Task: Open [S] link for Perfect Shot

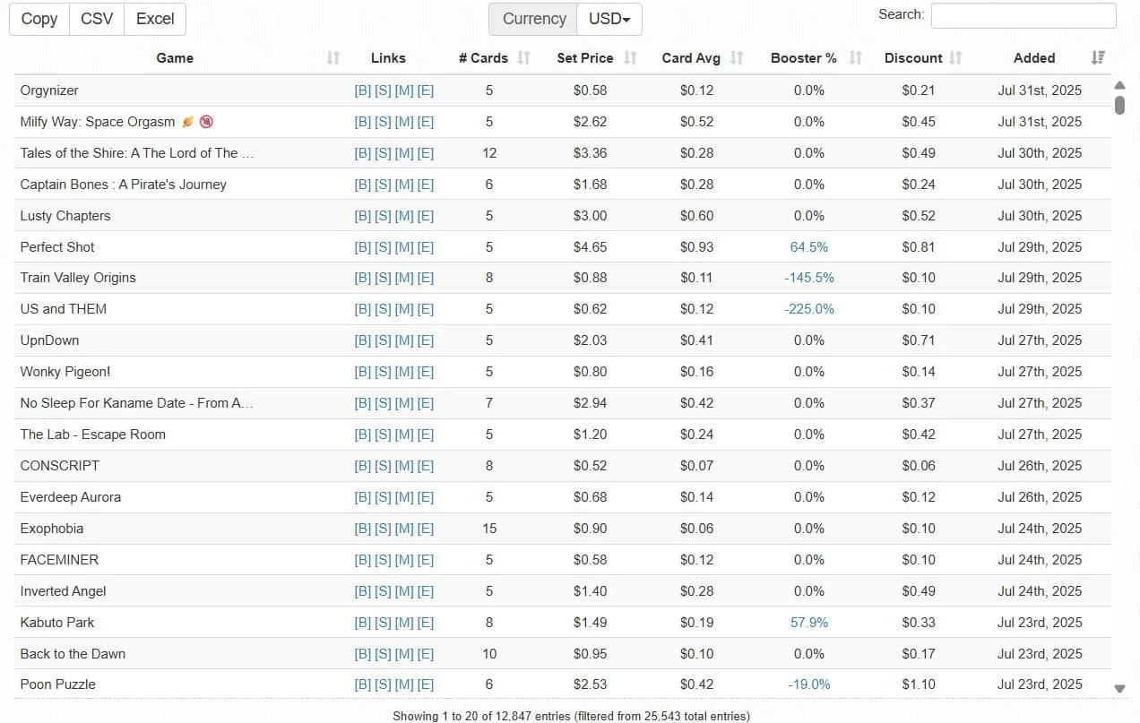Action: coord(383,247)
